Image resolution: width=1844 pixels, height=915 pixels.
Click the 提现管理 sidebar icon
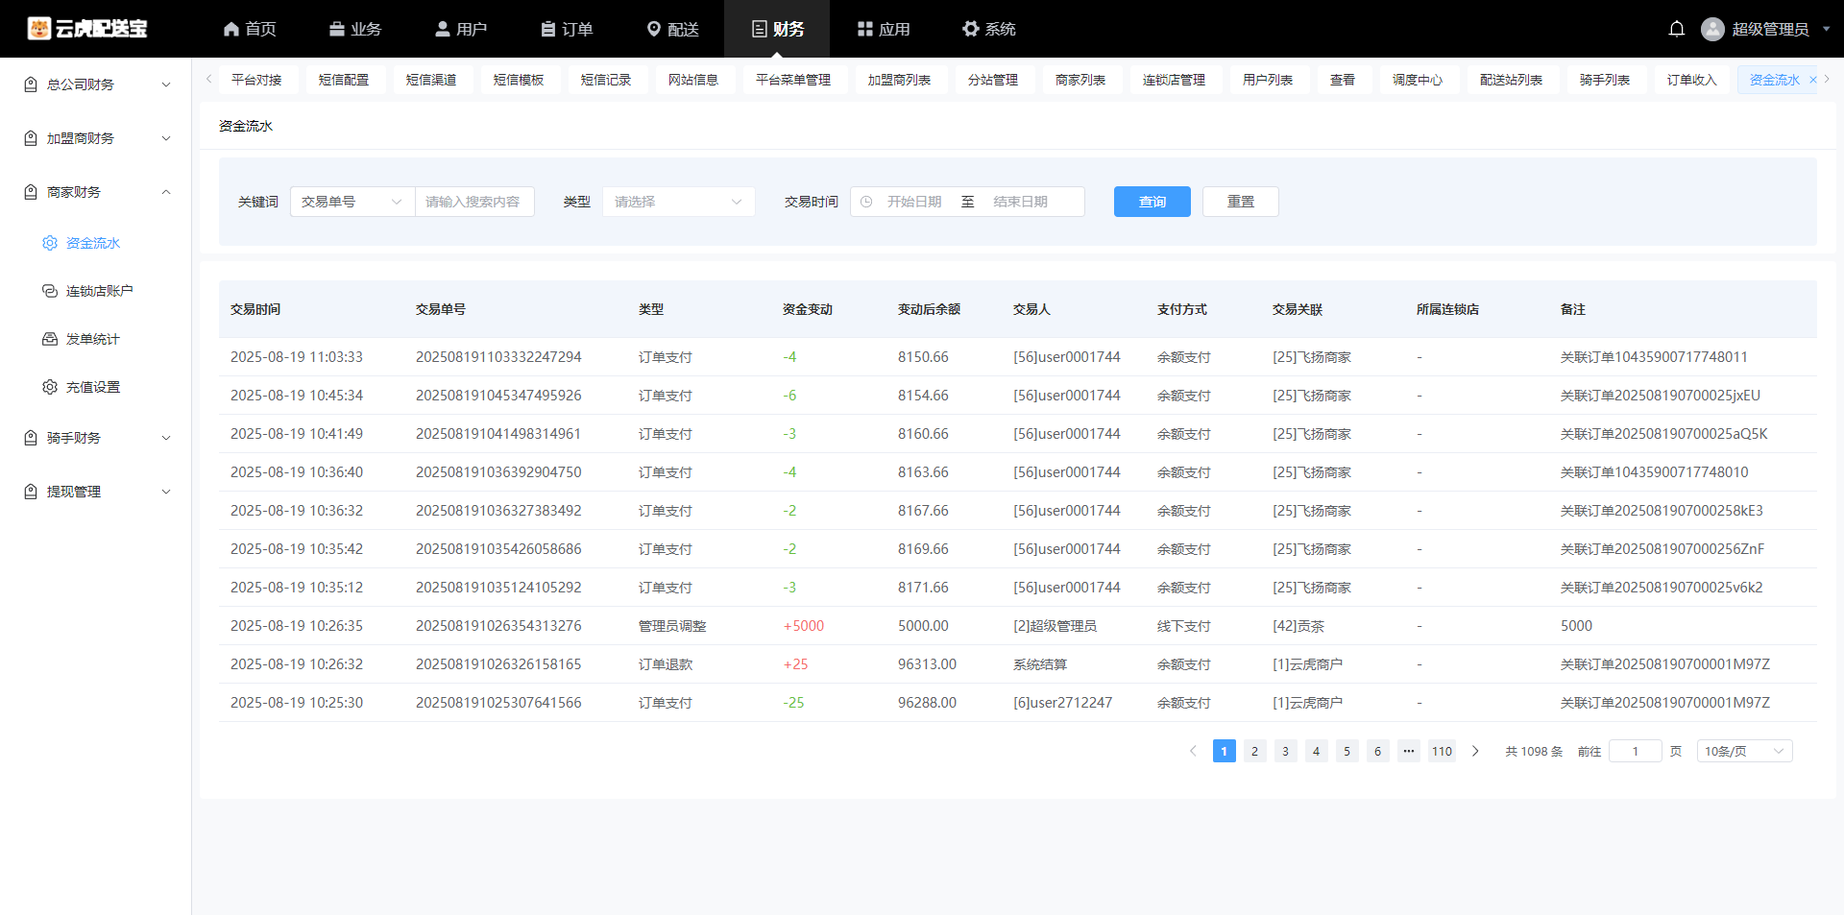pos(31,492)
